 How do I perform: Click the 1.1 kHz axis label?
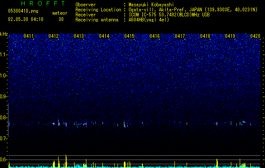tap(4, 55)
